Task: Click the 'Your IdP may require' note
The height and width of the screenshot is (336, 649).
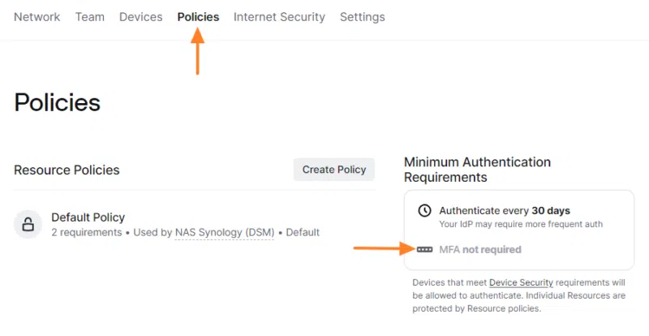Action: tap(521, 223)
